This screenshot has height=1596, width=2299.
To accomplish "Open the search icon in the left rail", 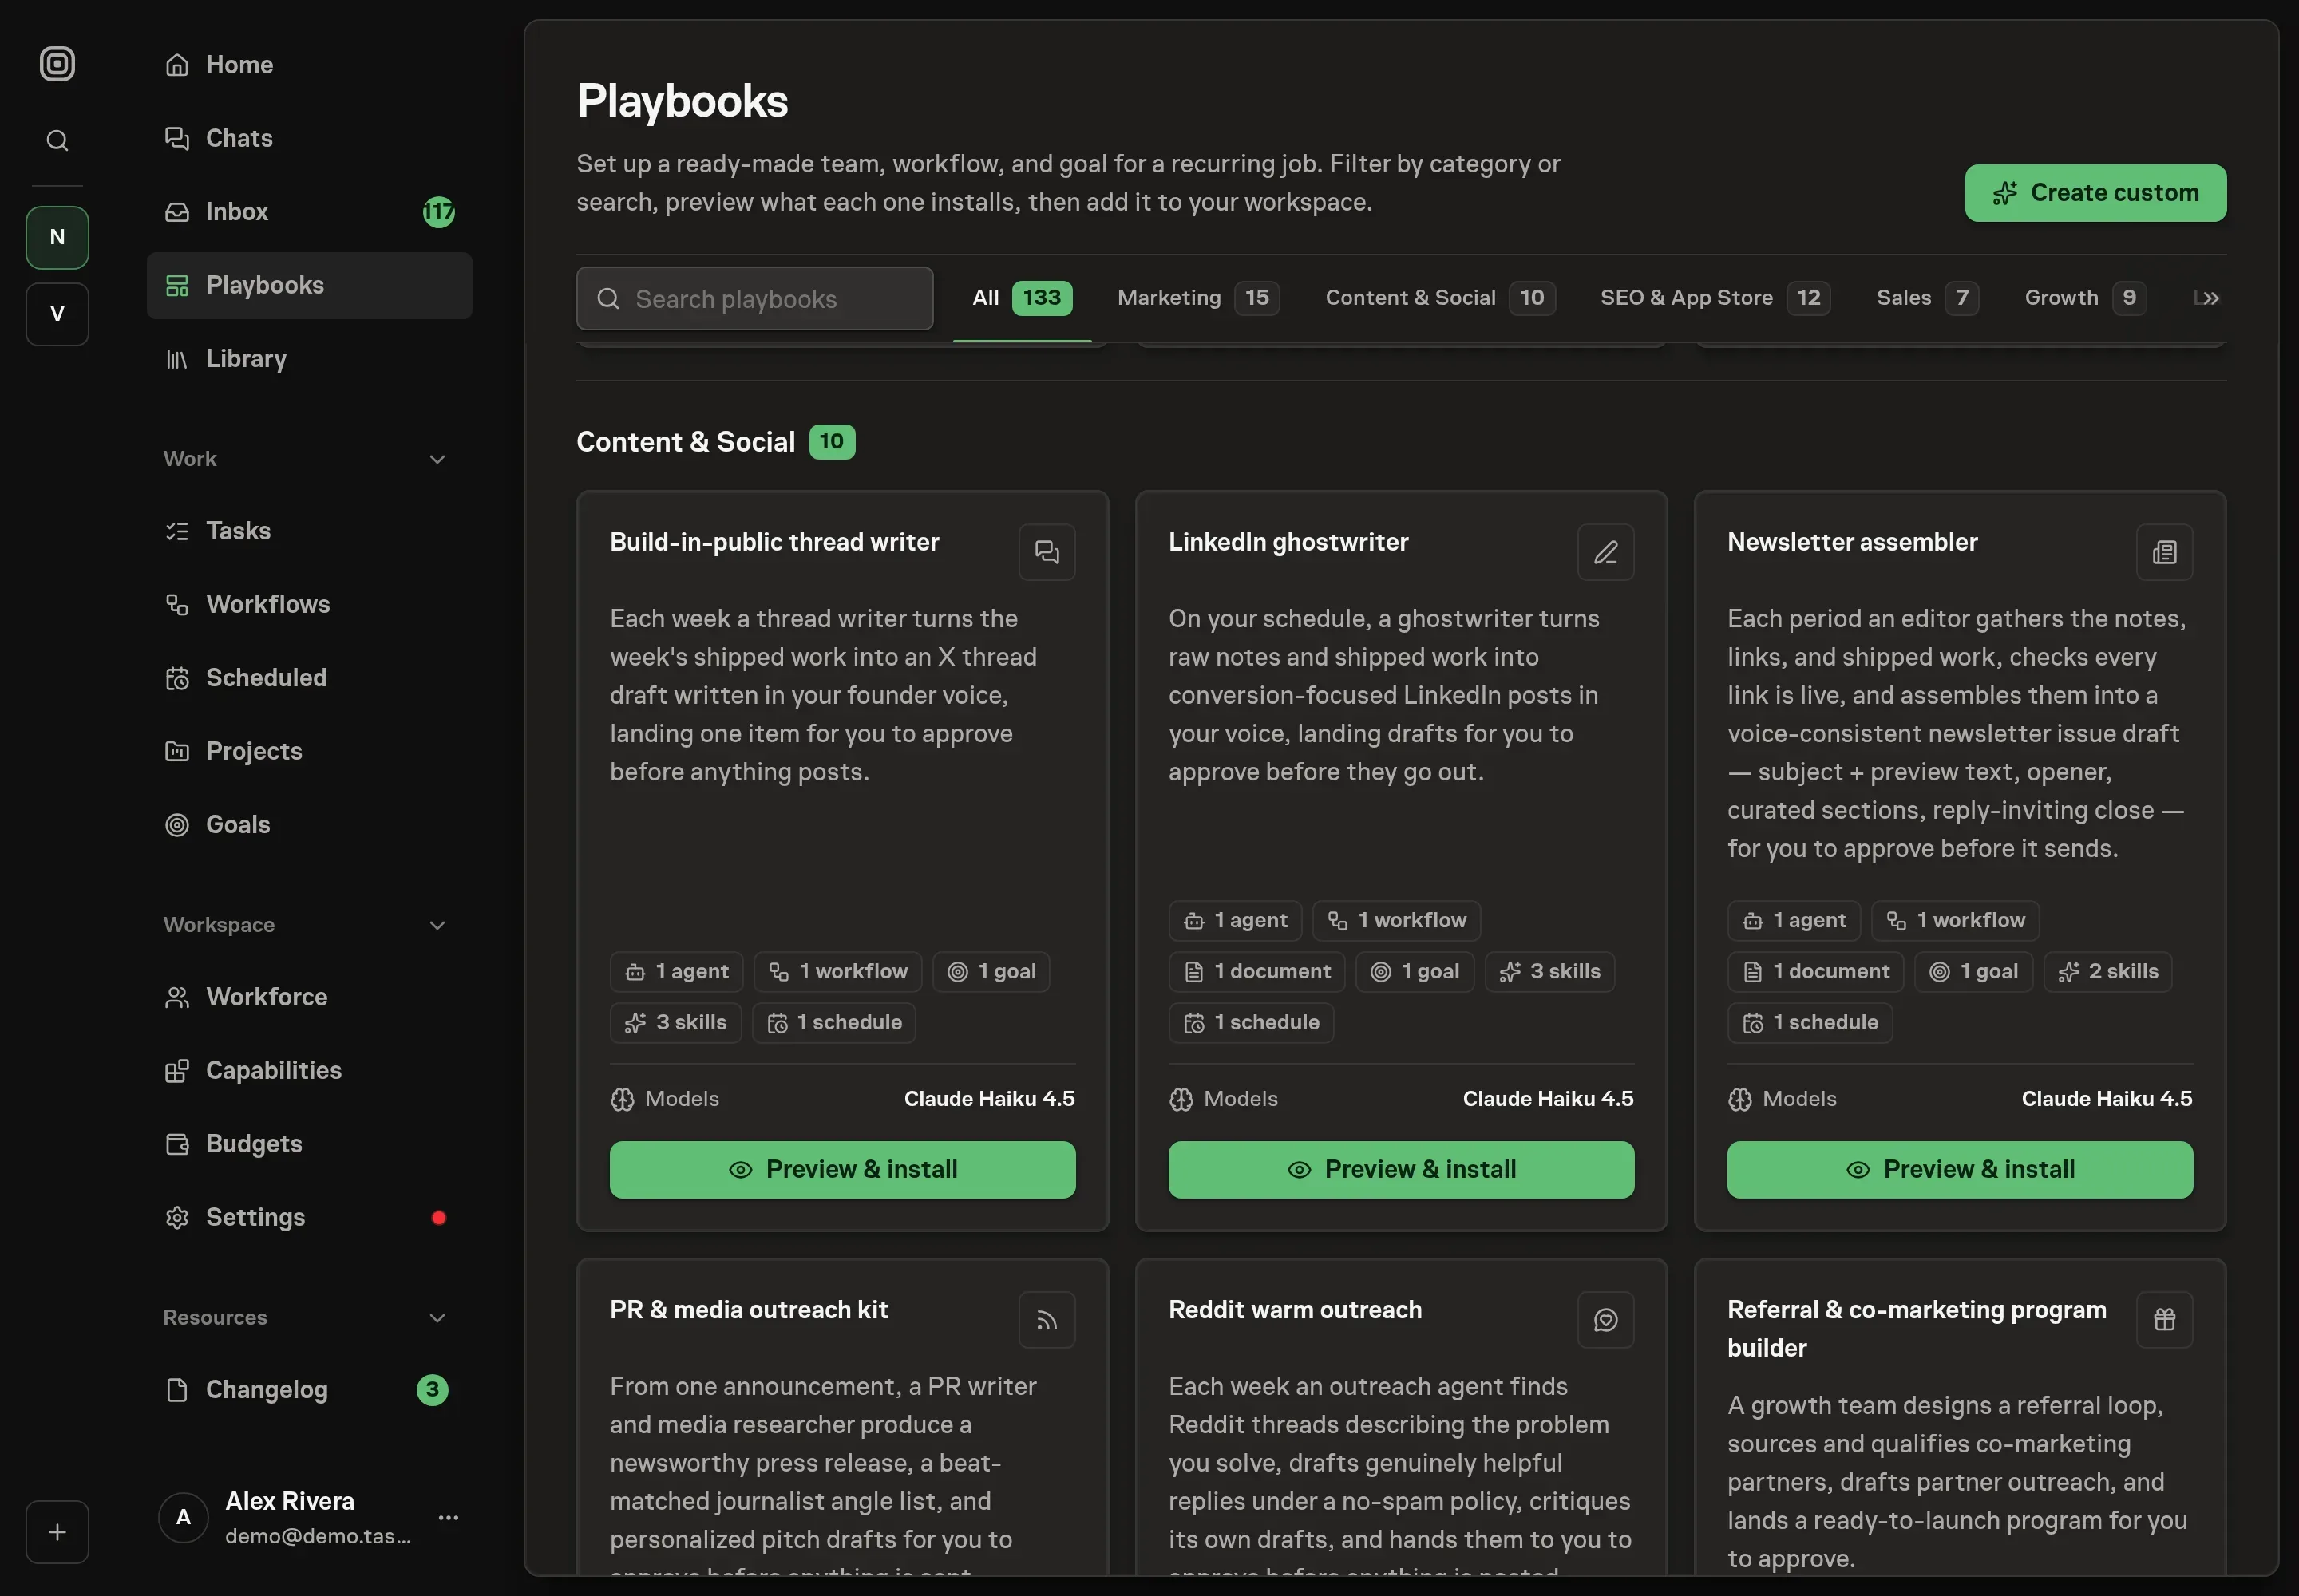I will tap(57, 140).
